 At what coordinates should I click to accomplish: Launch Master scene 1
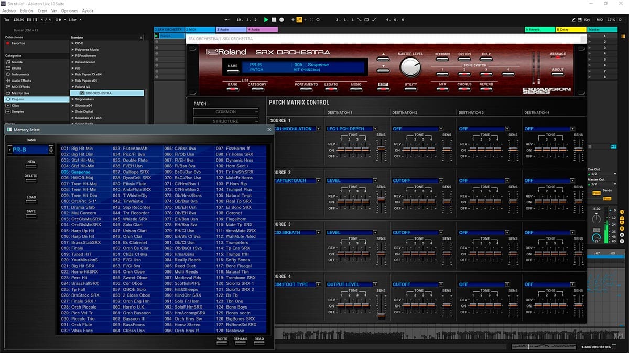point(590,36)
